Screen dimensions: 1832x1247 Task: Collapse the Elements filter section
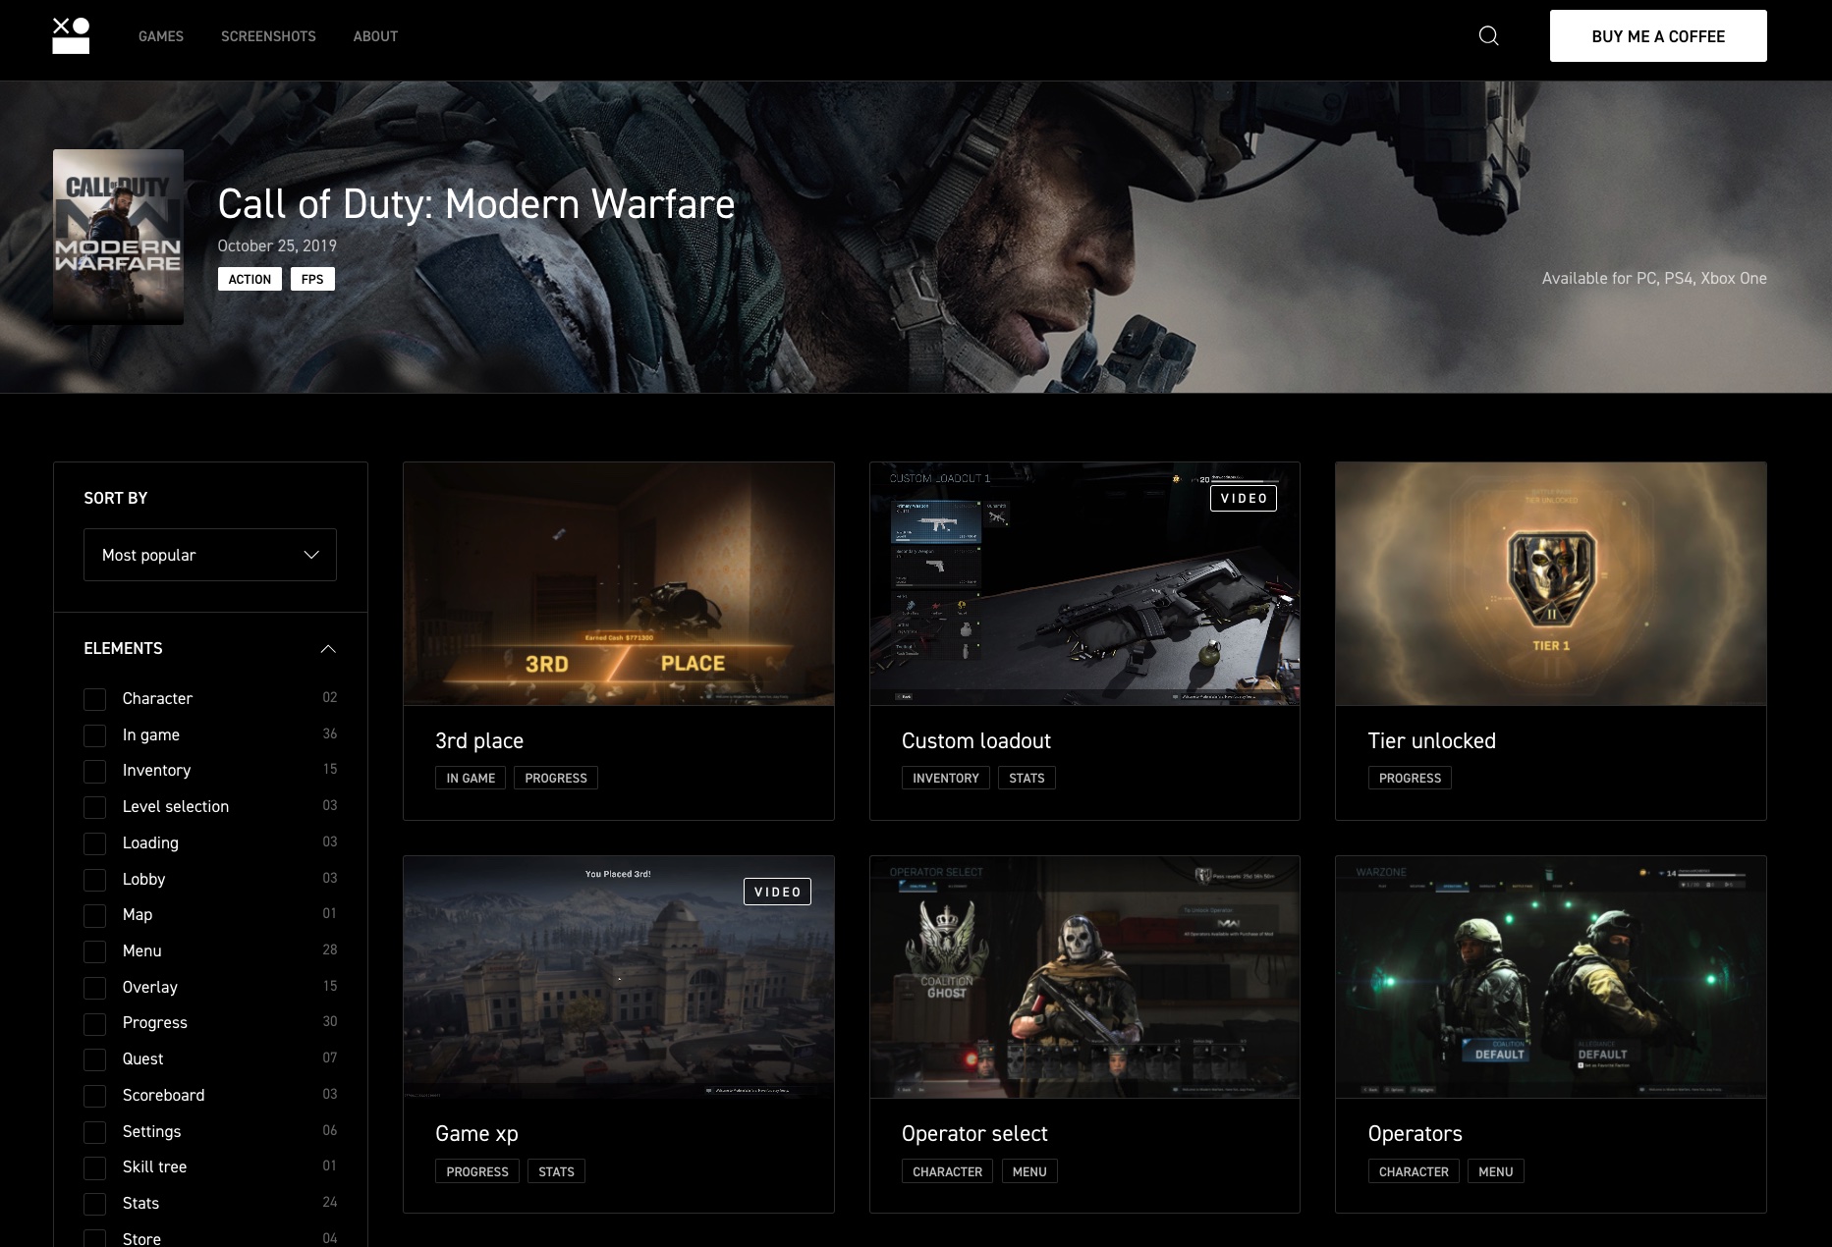pyautogui.click(x=328, y=649)
